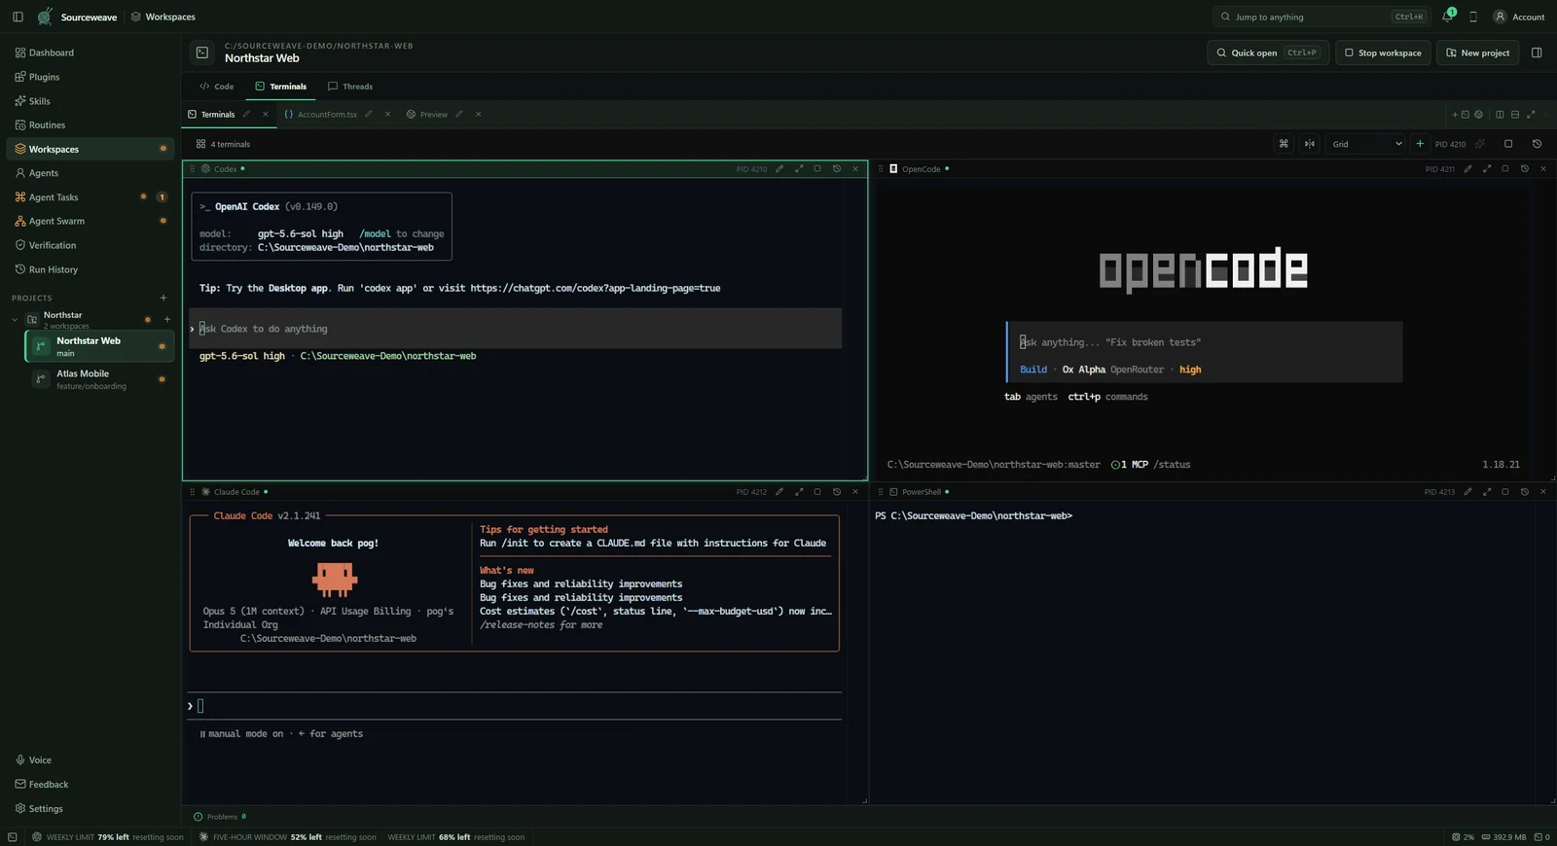
Task: Open Verification in the sidebar
Action: pyautogui.click(x=91, y=245)
